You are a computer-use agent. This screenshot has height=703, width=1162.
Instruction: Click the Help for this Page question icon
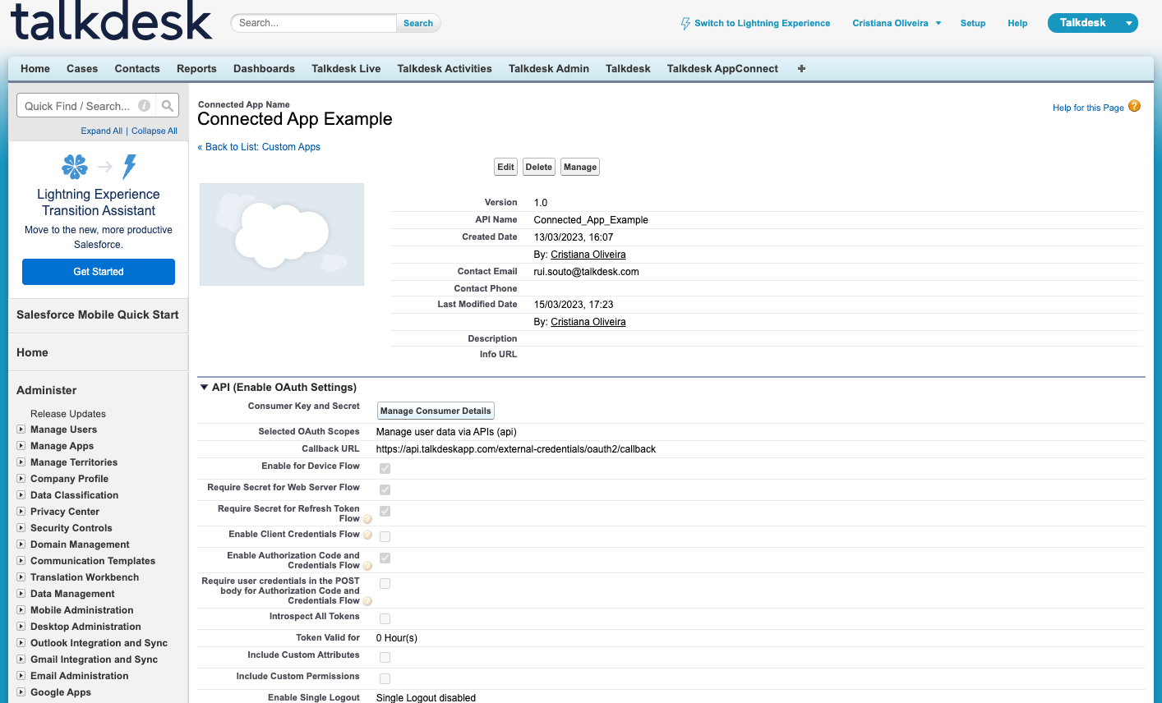(x=1134, y=106)
